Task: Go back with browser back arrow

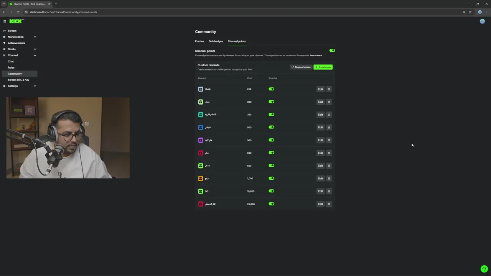Action: 4,12
